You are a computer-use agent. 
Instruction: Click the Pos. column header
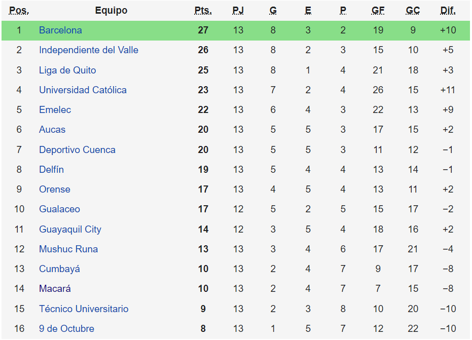[x=19, y=11]
